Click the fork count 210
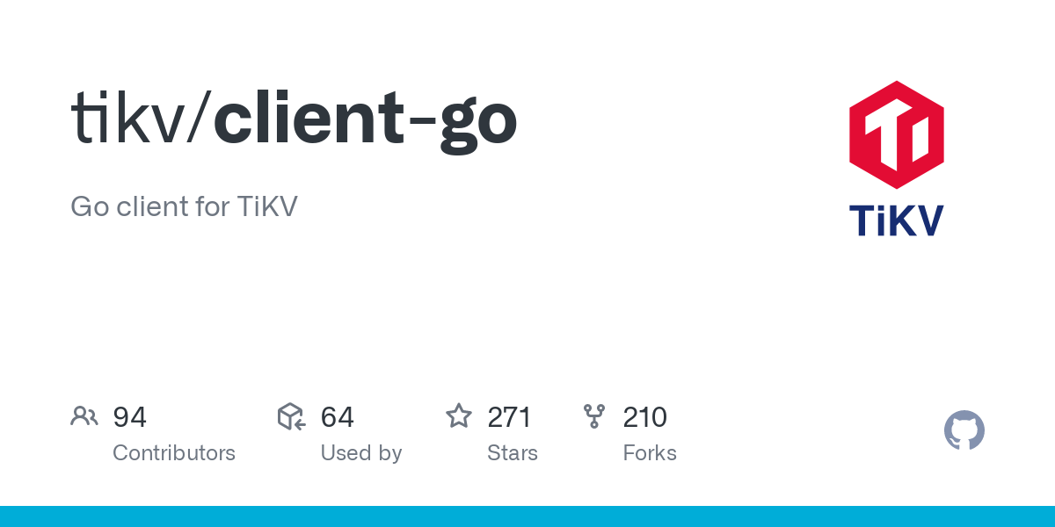Viewport: 1055px width, 527px height. pyautogui.click(x=645, y=417)
